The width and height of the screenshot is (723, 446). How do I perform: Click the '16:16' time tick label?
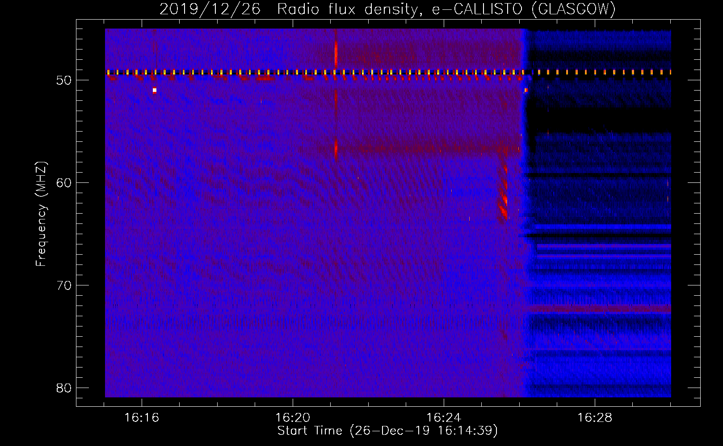pyautogui.click(x=142, y=418)
